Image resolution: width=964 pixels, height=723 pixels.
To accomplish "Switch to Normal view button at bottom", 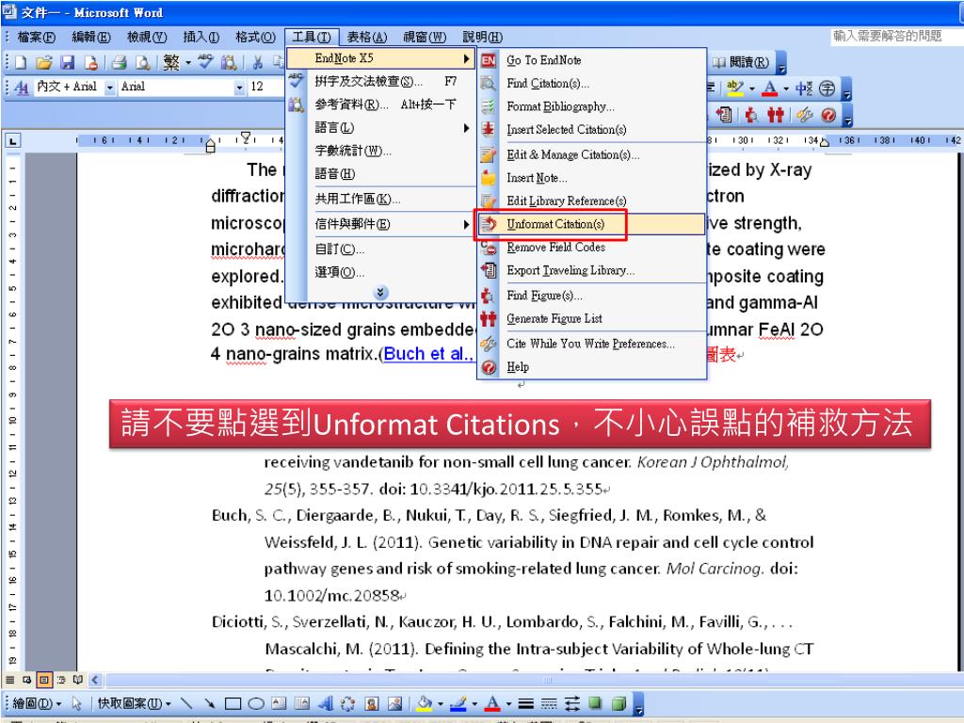I will click(x=9, y=680).
